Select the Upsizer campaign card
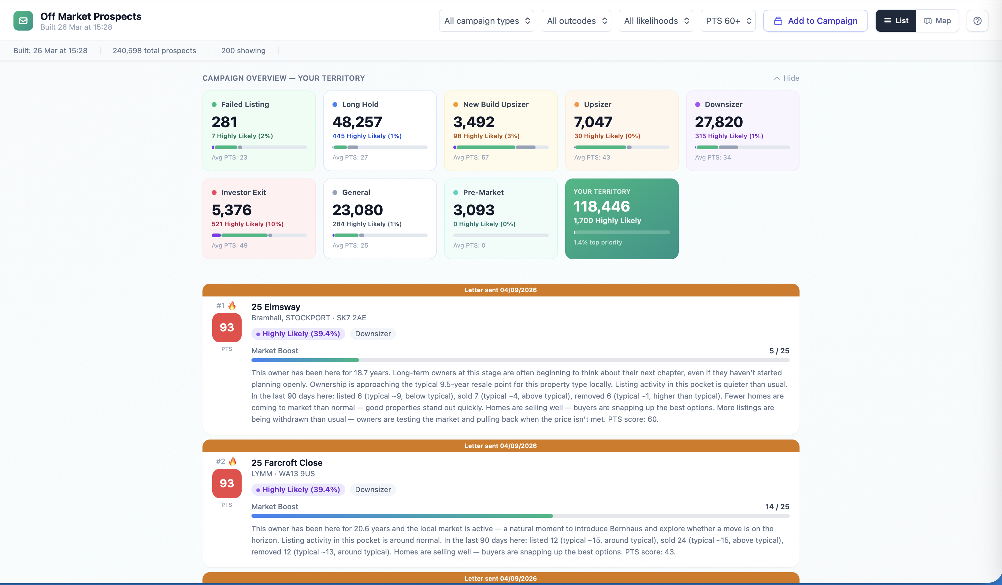The width and height of the screenshot is (1002, 585). [x=622, y=131]
